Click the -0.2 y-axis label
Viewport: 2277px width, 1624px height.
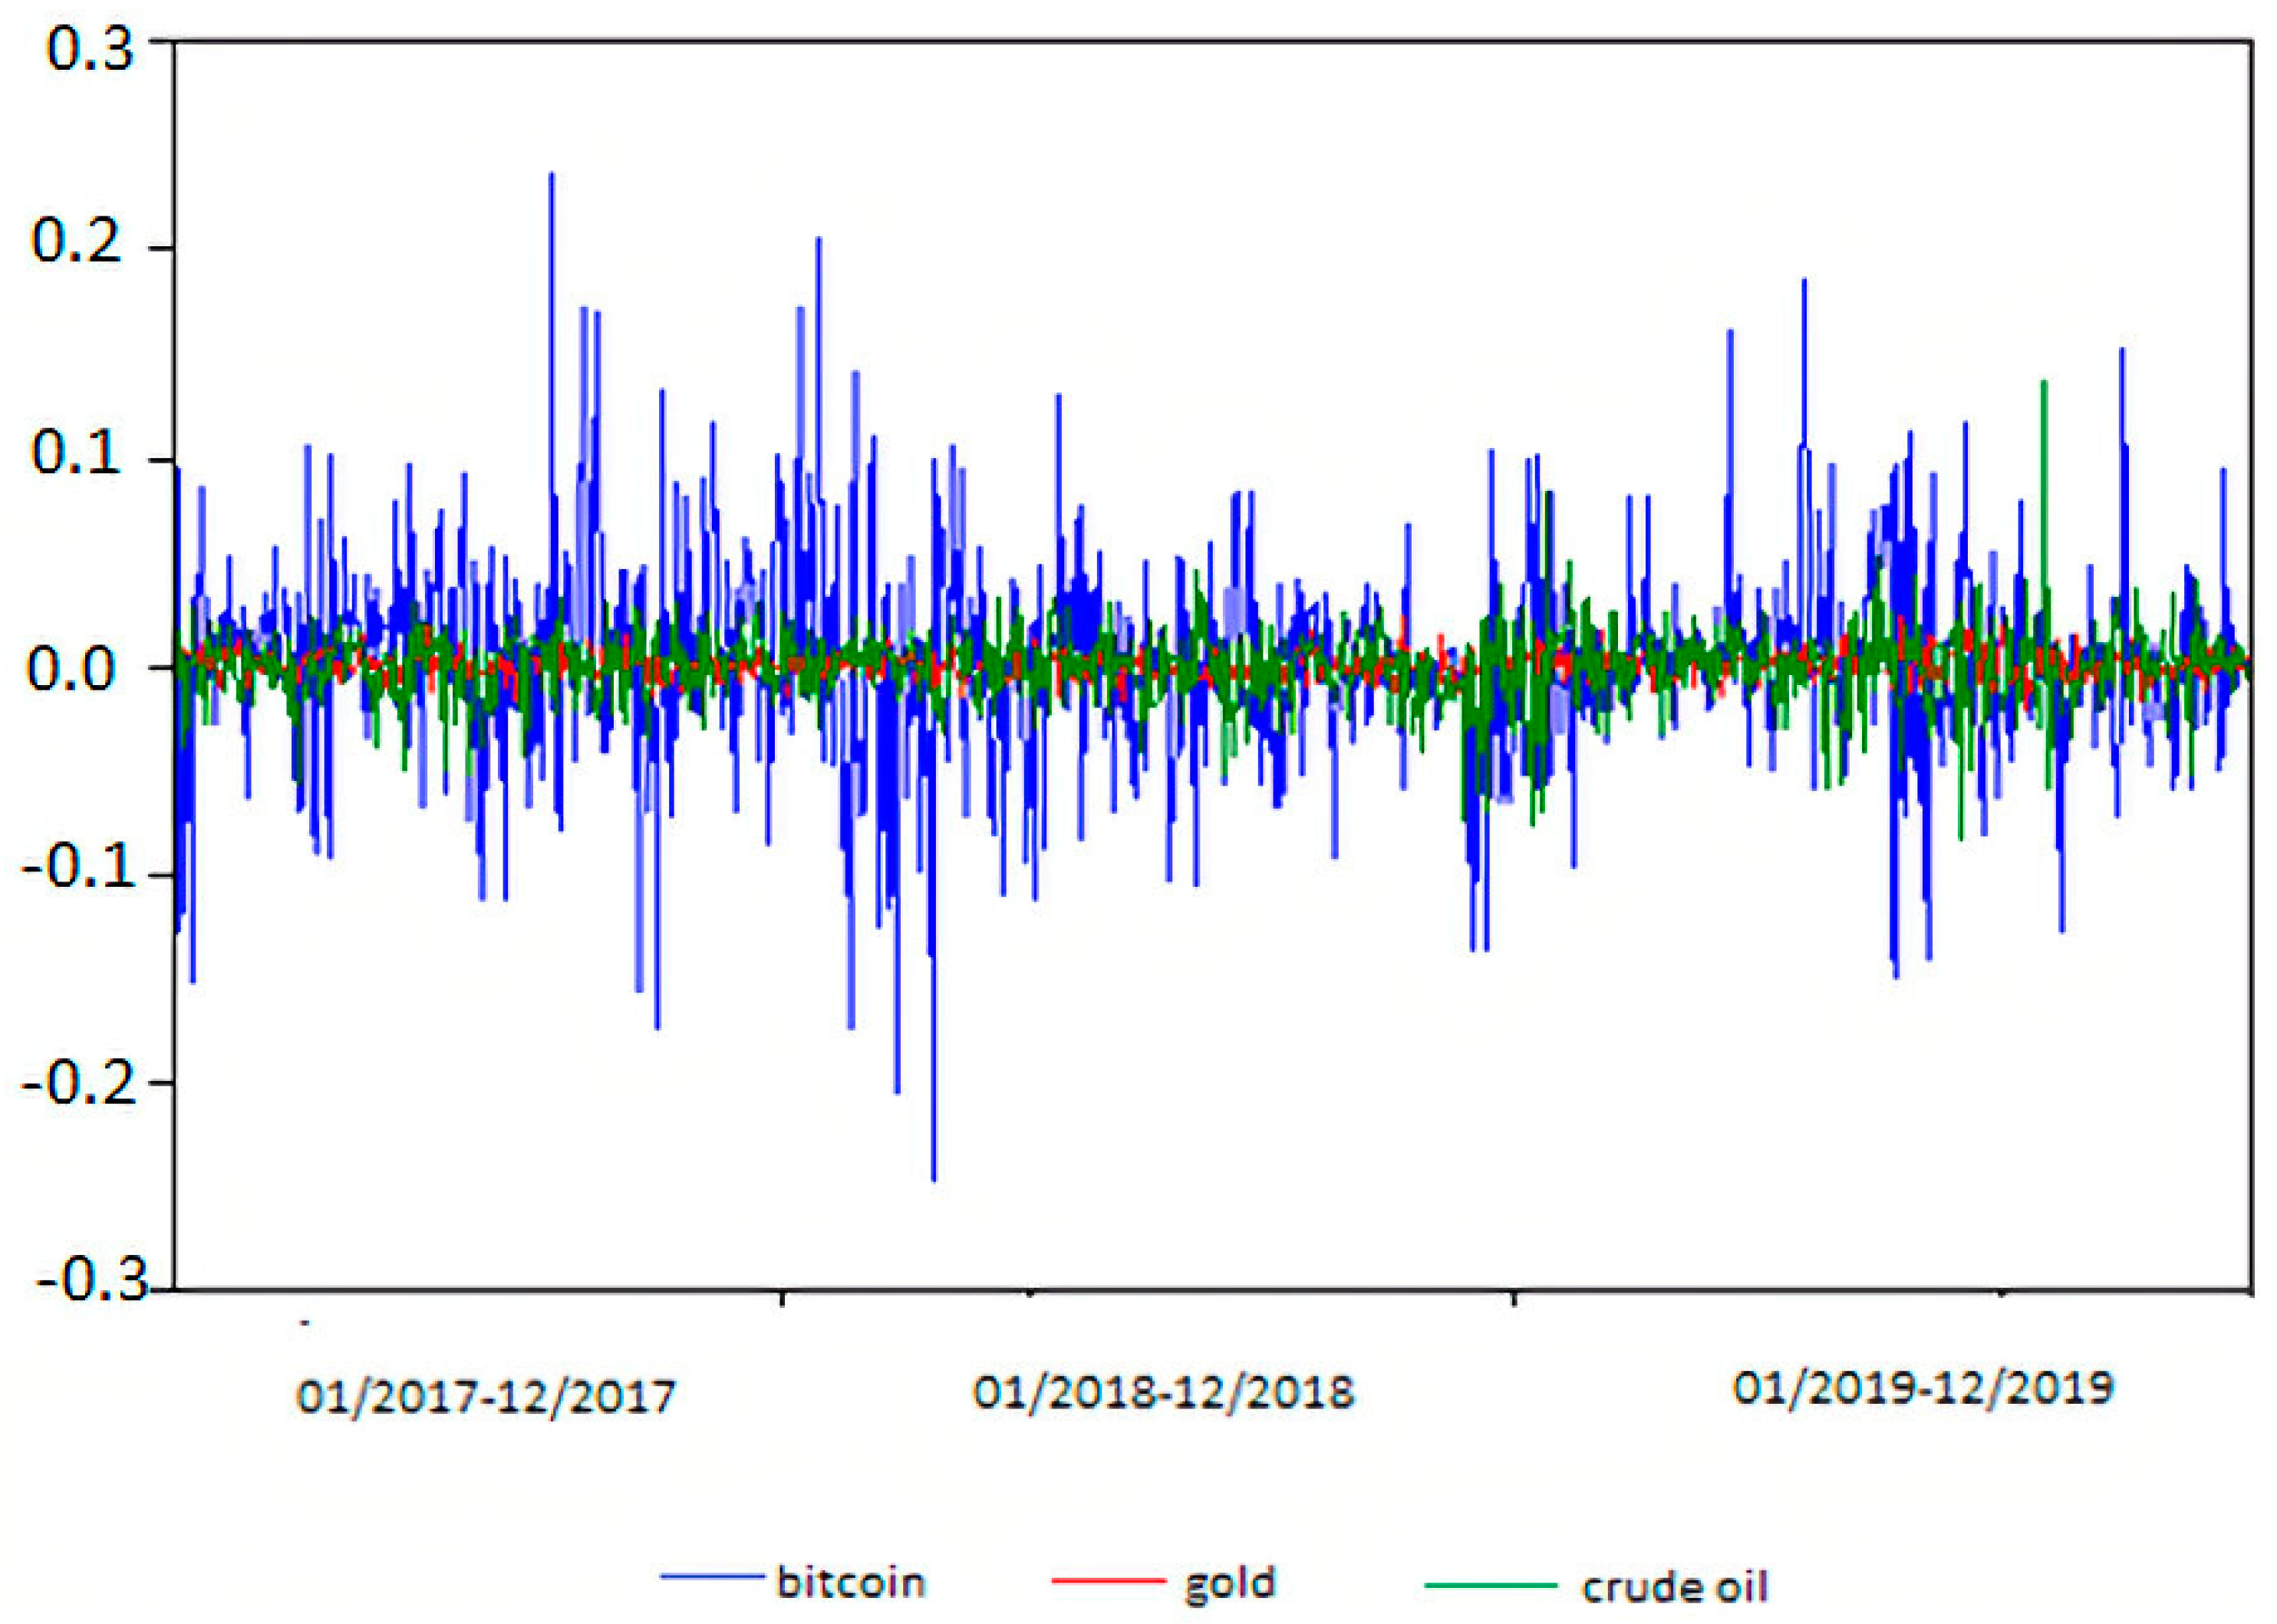pos(80,1082)
